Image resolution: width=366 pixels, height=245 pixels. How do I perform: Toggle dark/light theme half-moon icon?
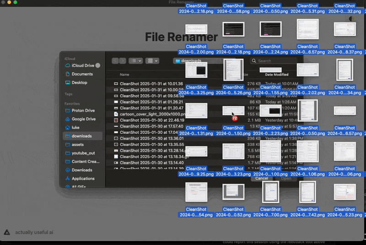point(351,19)
